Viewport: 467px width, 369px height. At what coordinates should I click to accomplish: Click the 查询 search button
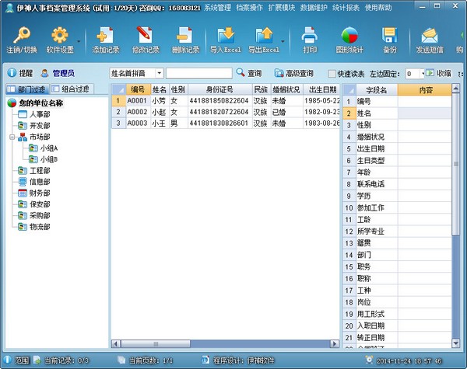248,73
